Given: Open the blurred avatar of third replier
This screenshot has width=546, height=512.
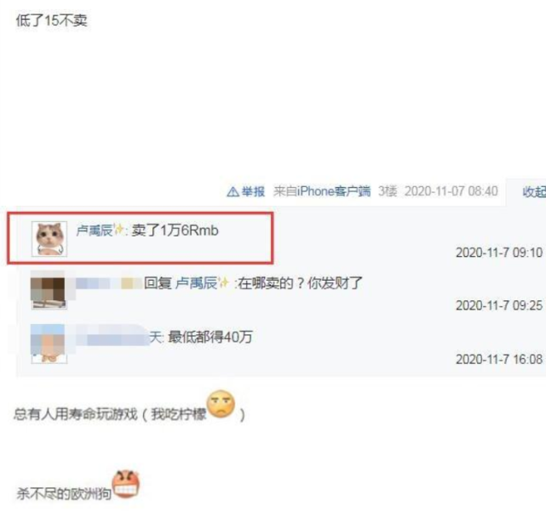Looking at the screenshot, I should coord(49,344).
